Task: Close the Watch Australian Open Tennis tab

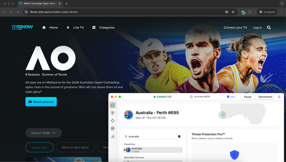Action: point(59,3)
